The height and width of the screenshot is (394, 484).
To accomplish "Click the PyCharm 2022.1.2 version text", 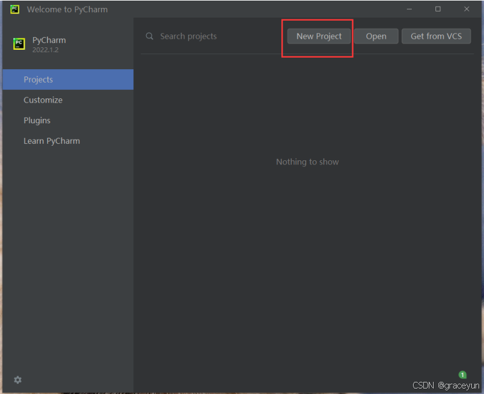I will click(x=45, y=50).
